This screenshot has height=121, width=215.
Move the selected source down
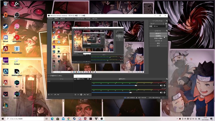click(x=88, y=94)
